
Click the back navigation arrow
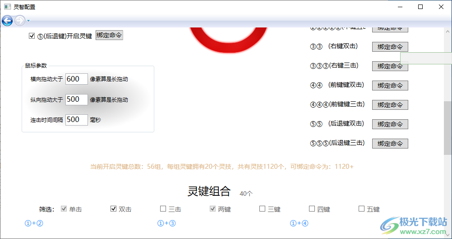pyautogui.click(x=7, y=21)
